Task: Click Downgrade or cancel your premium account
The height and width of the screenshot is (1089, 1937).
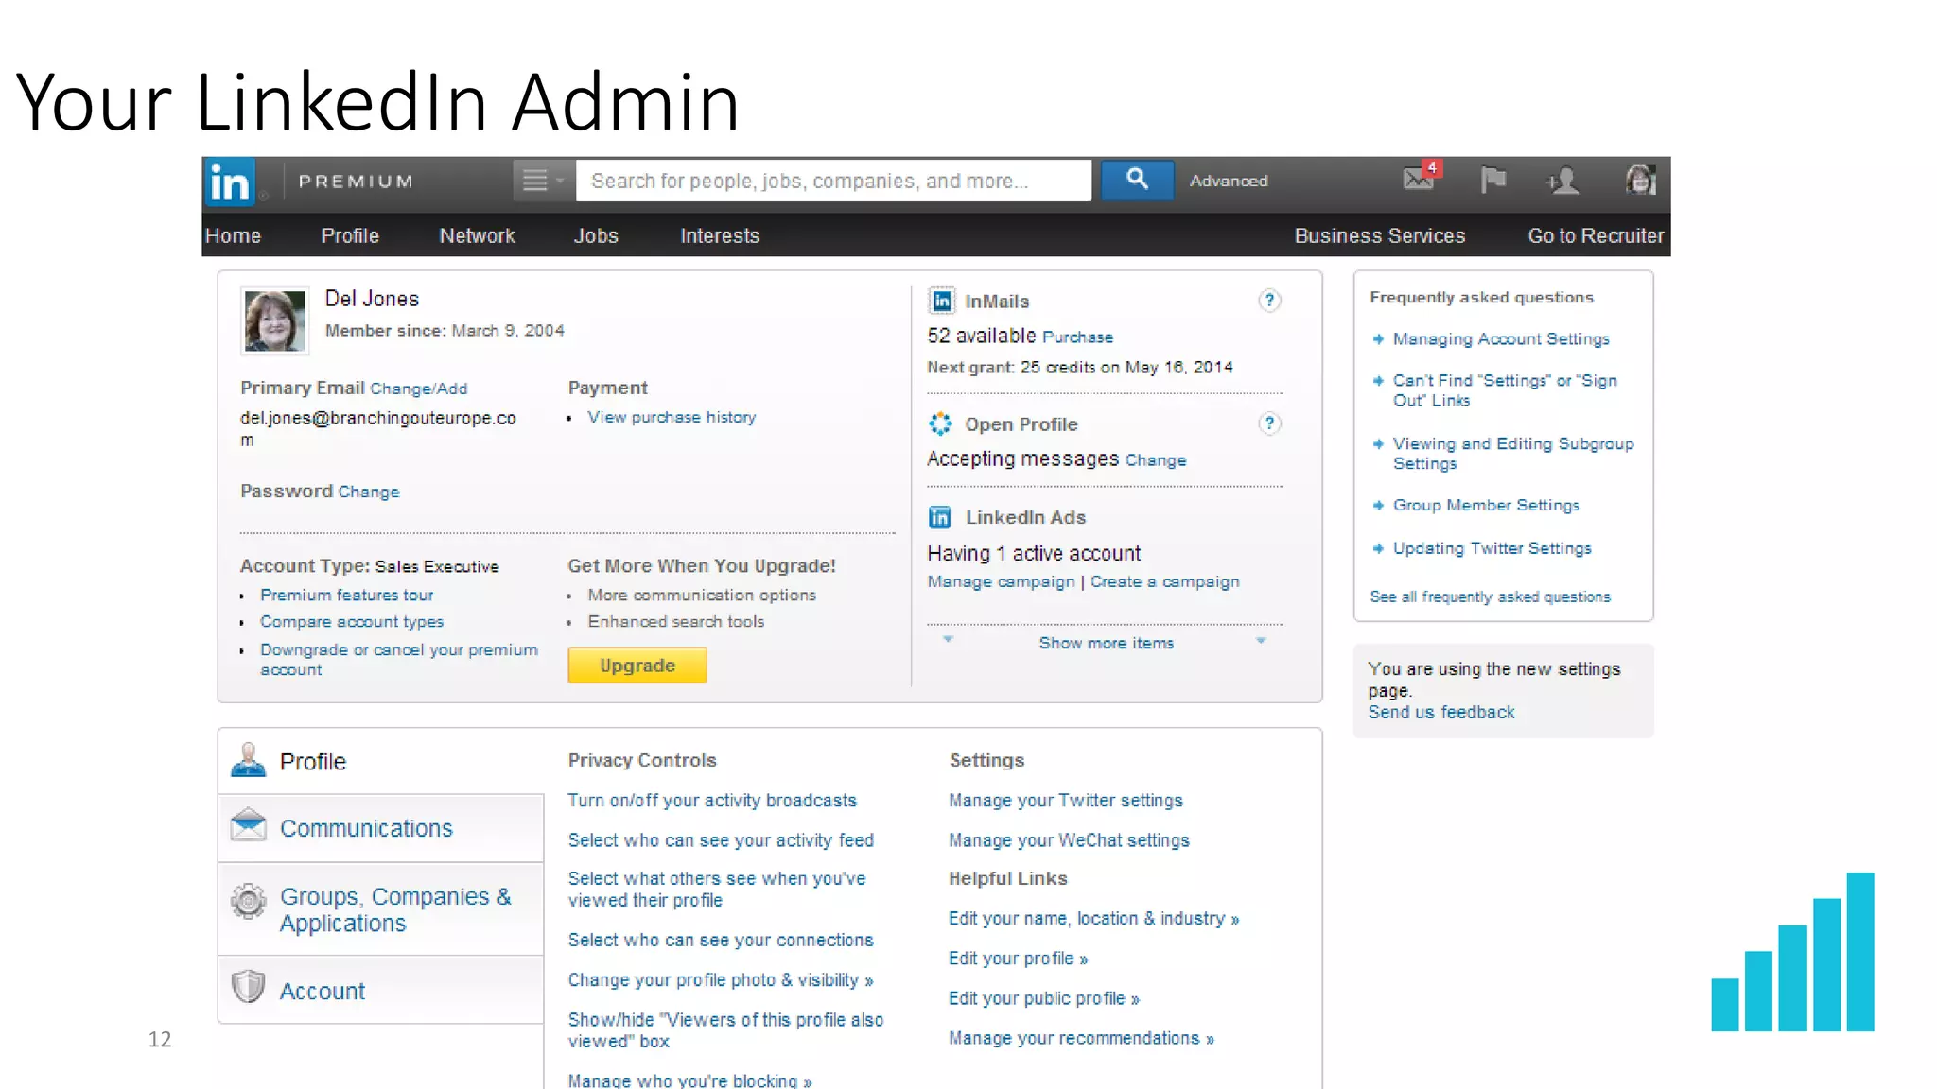Action: (398, 659)
